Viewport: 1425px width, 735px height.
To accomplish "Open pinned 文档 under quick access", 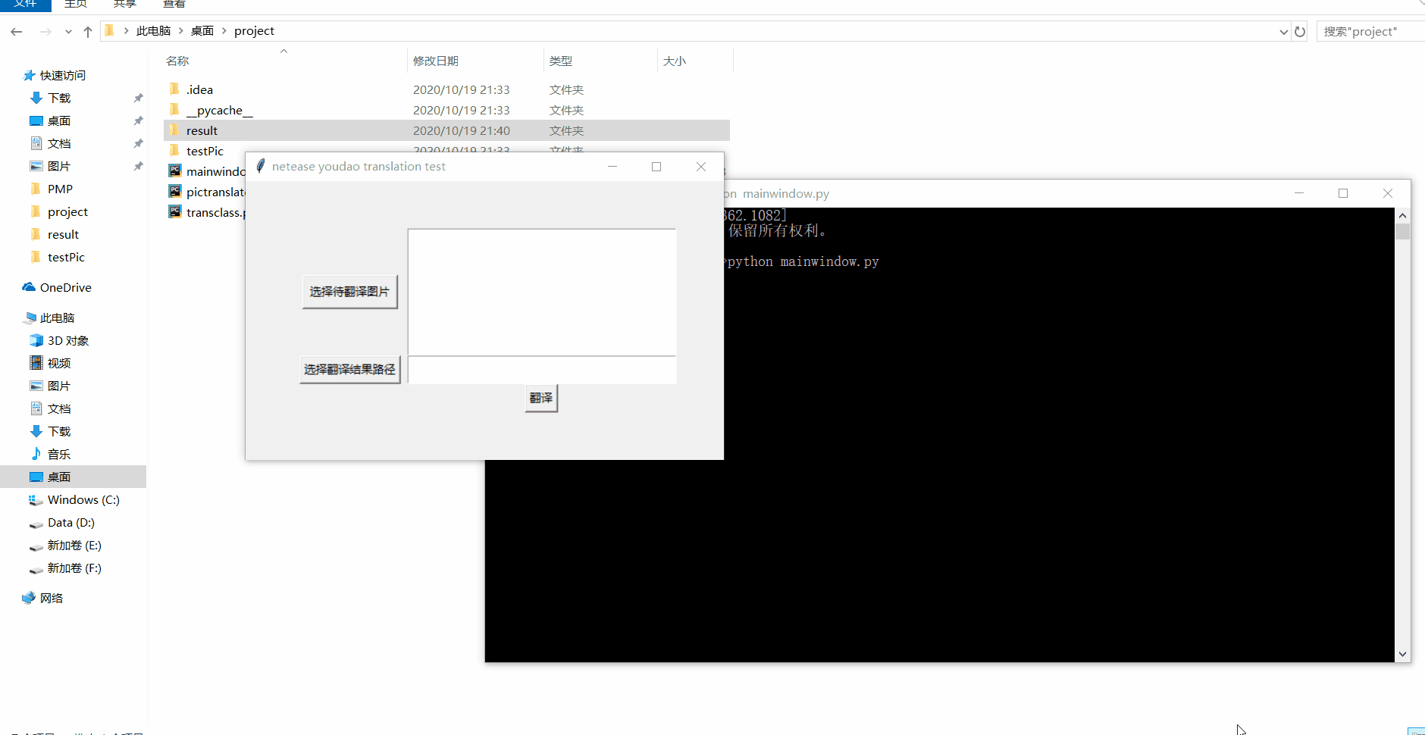I will tap(59, 143).
